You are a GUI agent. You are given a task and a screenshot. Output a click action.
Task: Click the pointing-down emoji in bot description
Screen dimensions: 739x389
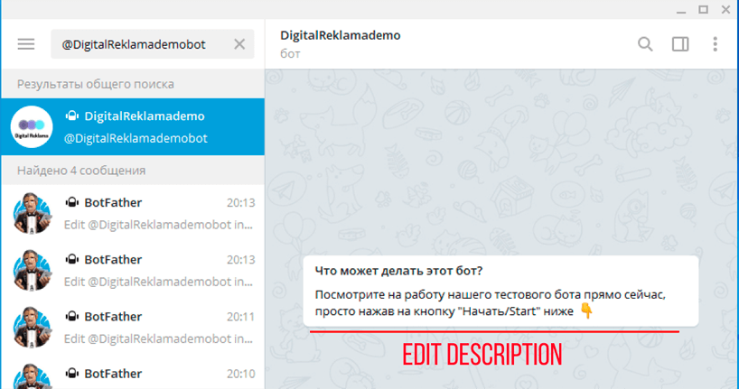586,310
